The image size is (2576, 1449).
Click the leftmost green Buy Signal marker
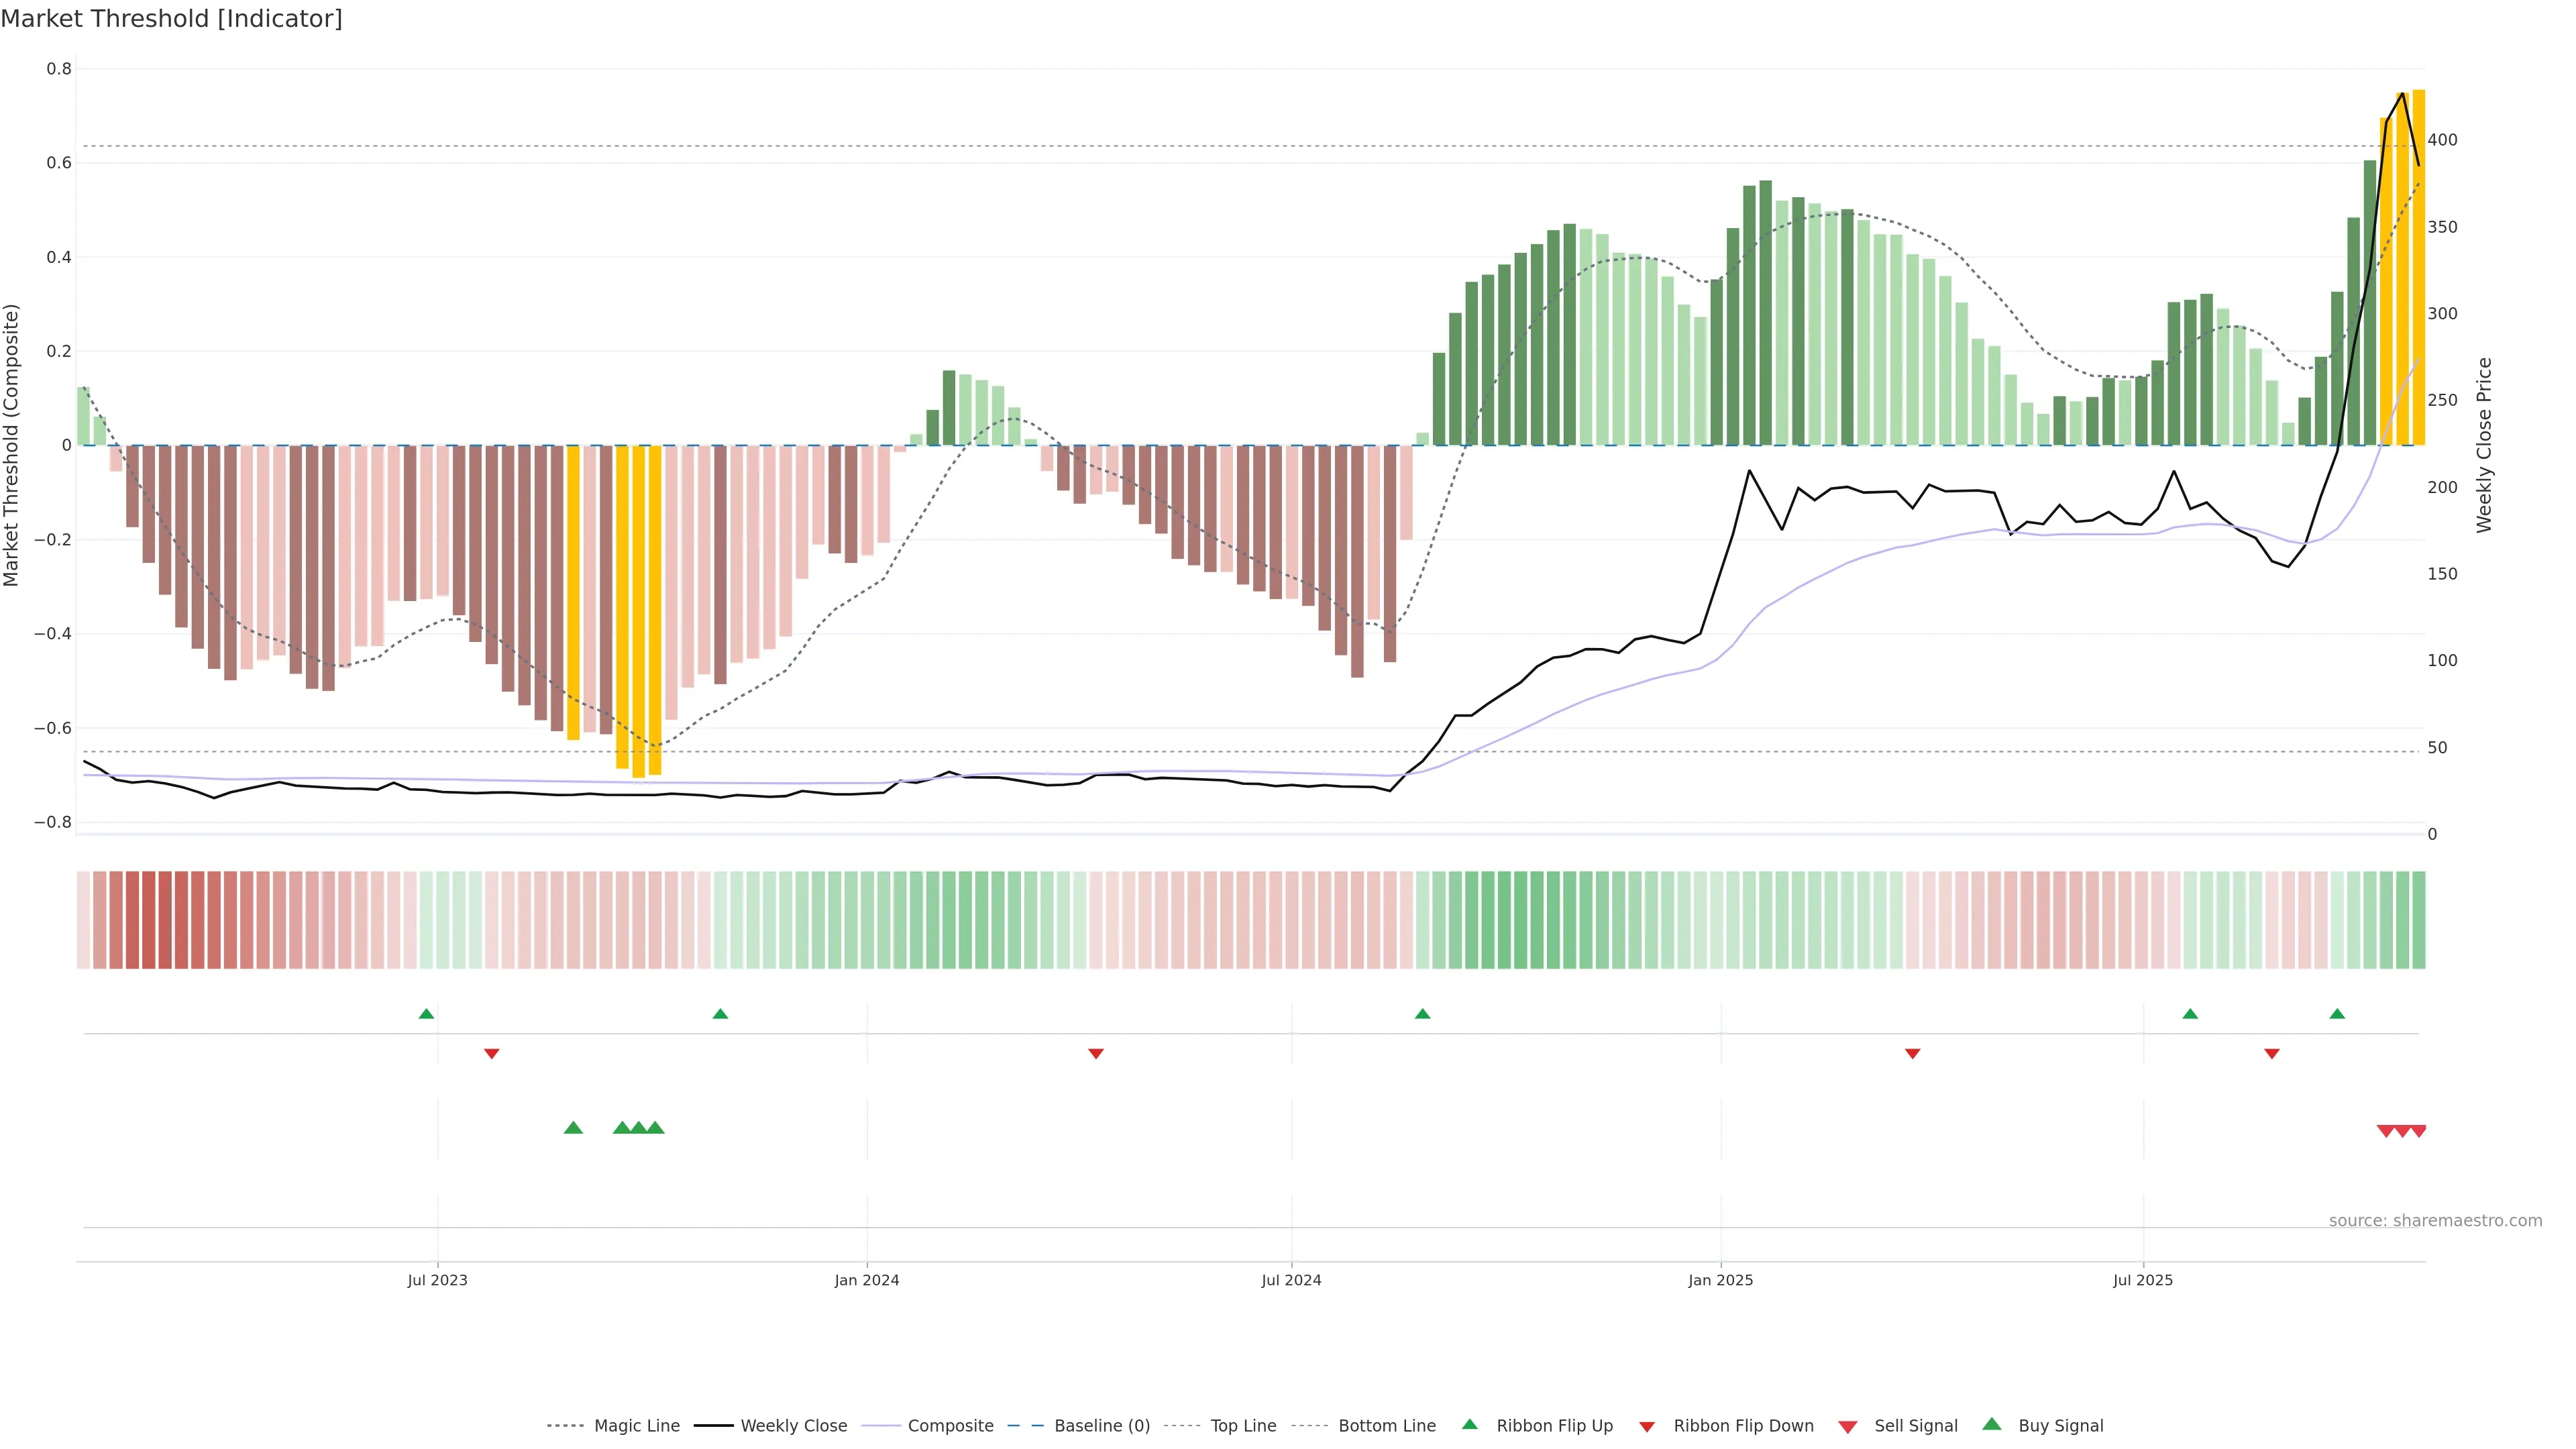[x=573, y=1128]
